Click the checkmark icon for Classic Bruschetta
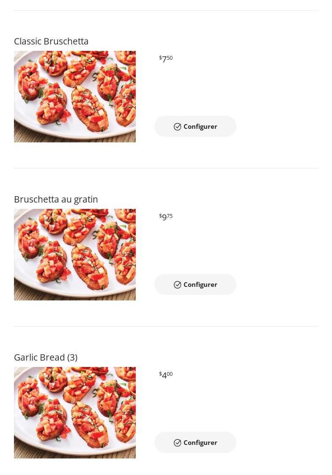Image resolution: width=332 pixels, height=475 pixels. (178, 127)
